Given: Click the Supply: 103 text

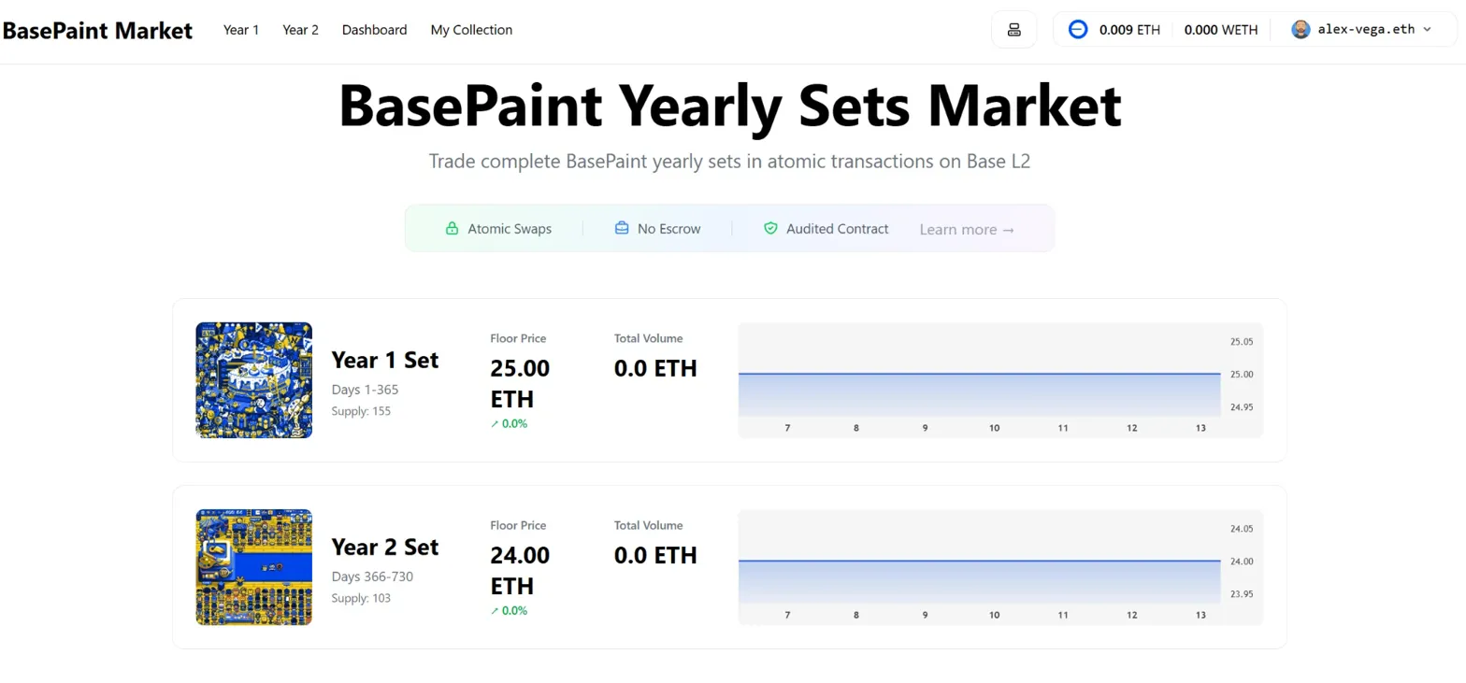Looking at the screenshot, I should point(361,598).
